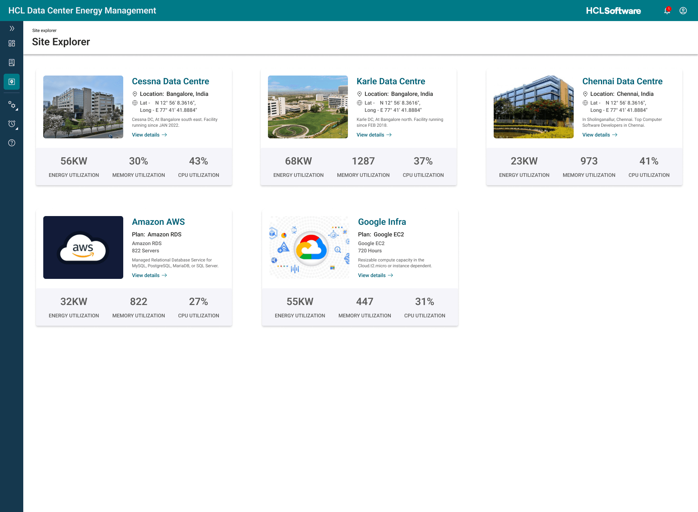This screenshot has width=698, height=512.
Task: Click the 43% CPU utilization on Cessna
Action: 198,161
